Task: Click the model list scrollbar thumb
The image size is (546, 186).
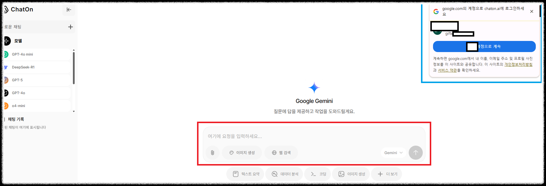Action: click(x=74, y=68)
